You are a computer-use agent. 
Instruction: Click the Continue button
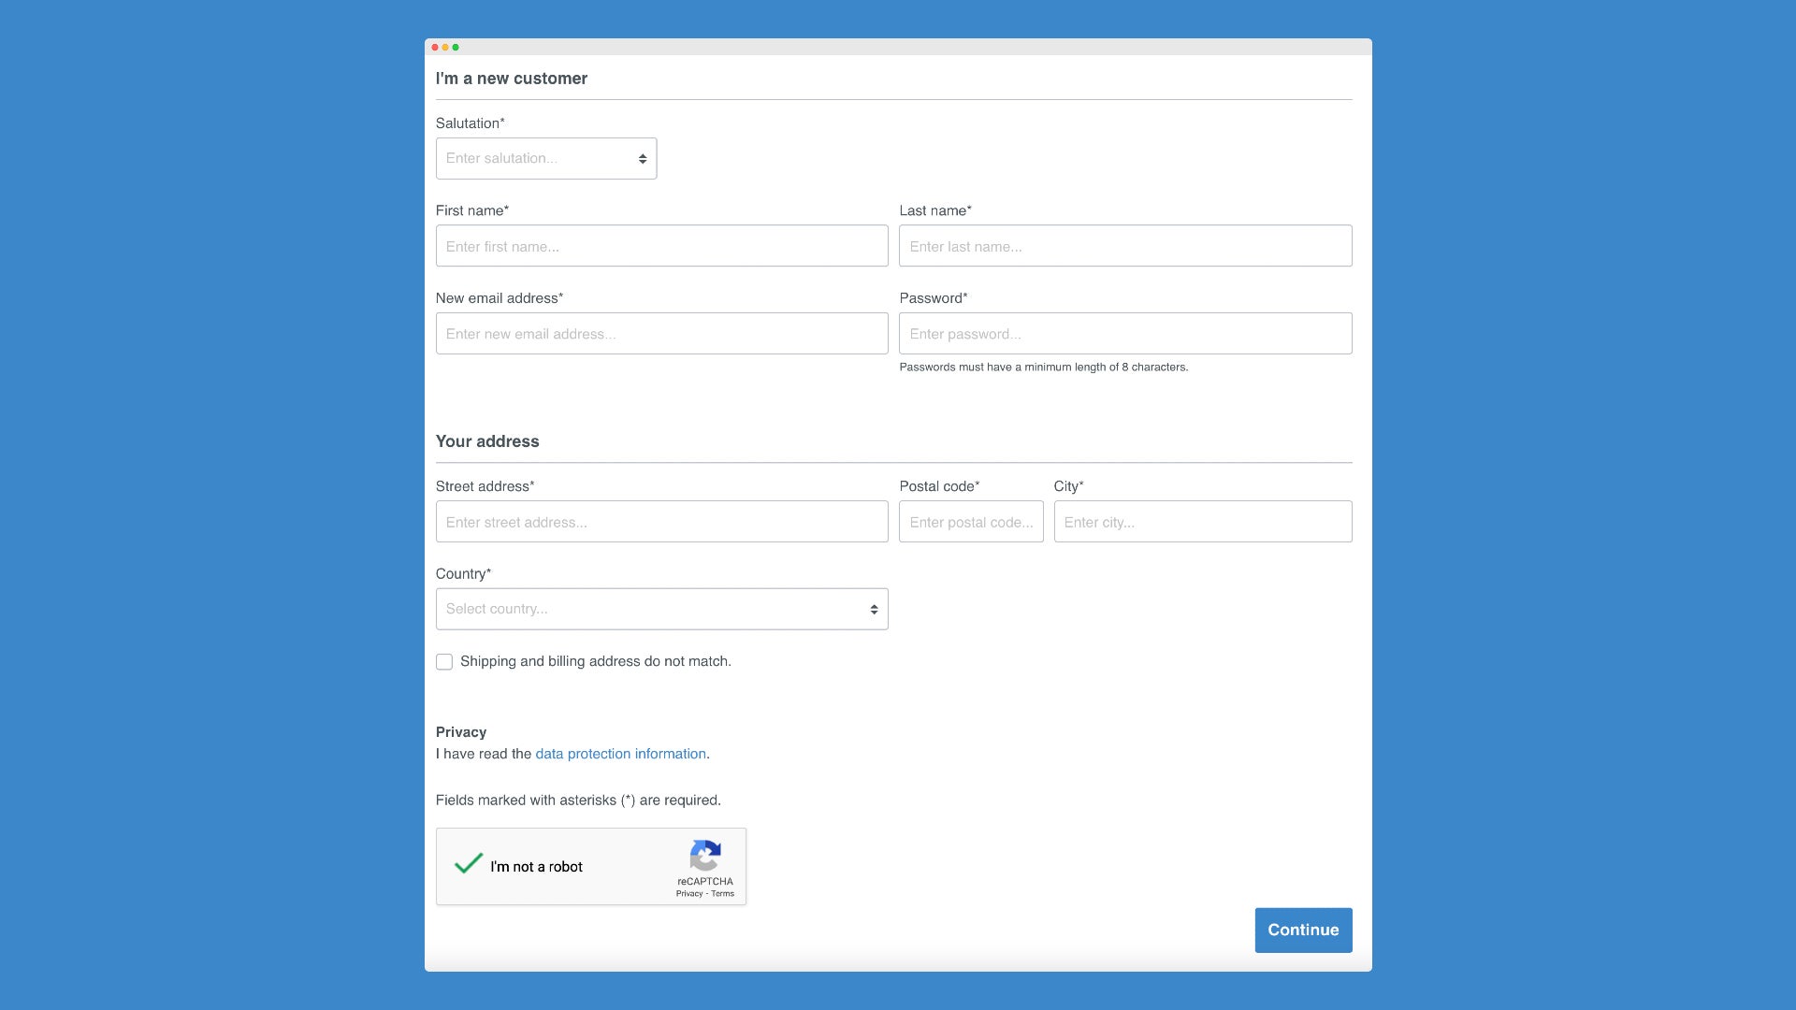(x=1303, y=931)
